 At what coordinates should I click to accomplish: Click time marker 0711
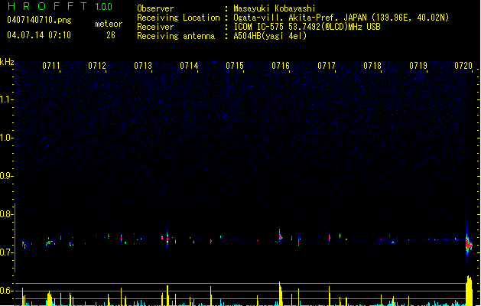pyautogui.click(x=51, y=66)
